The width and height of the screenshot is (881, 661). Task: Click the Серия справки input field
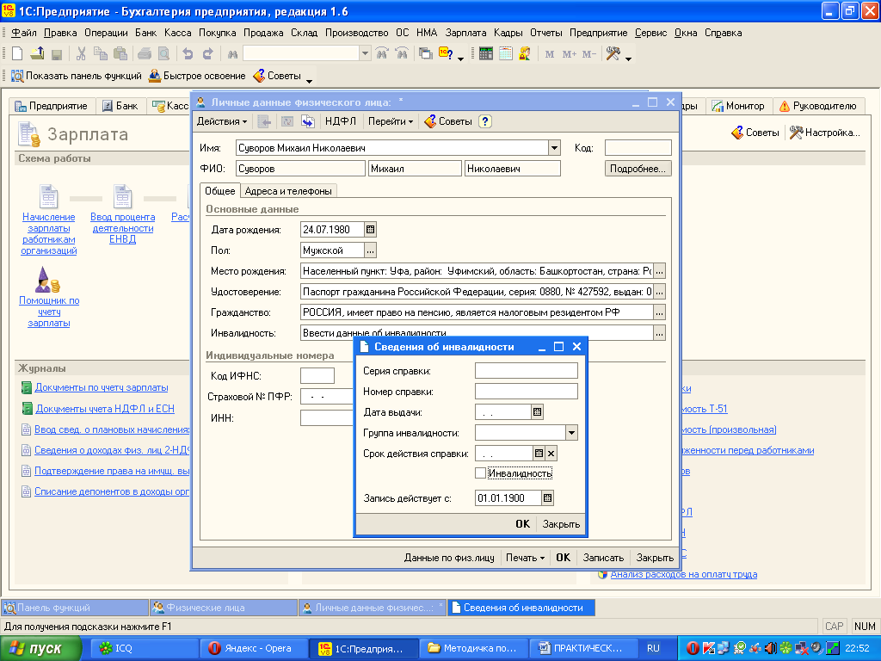coord(526,370)
